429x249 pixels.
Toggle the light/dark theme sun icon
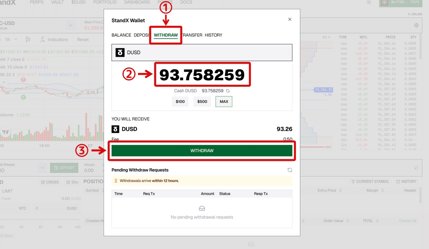pos(369,3)
